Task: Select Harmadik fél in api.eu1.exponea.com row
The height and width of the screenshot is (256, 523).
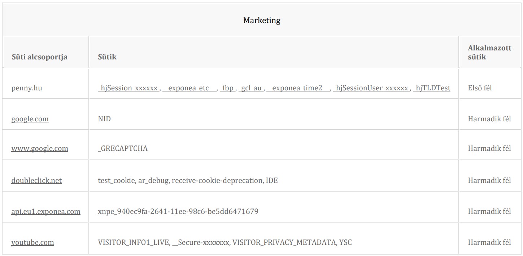Action: [489, 211]
